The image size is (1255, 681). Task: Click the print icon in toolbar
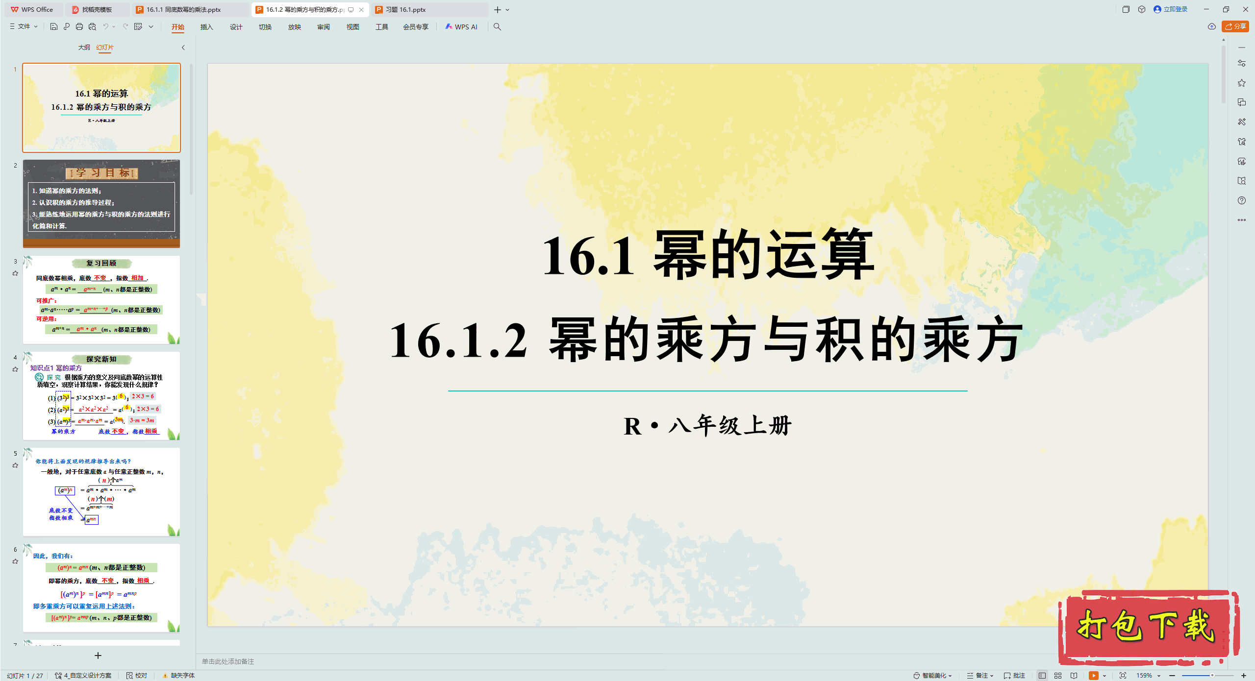[x=79, y=27]
